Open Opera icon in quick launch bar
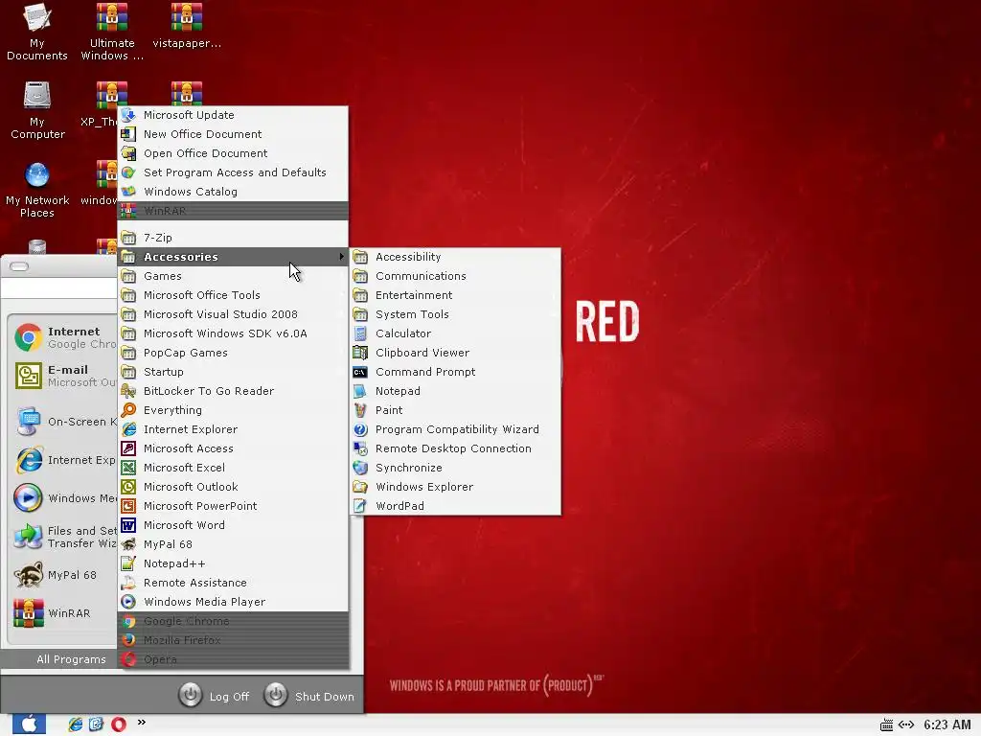 click(118, 724)
